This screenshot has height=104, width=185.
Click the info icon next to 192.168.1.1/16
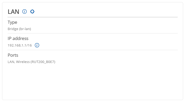click(x=37, y=45)
